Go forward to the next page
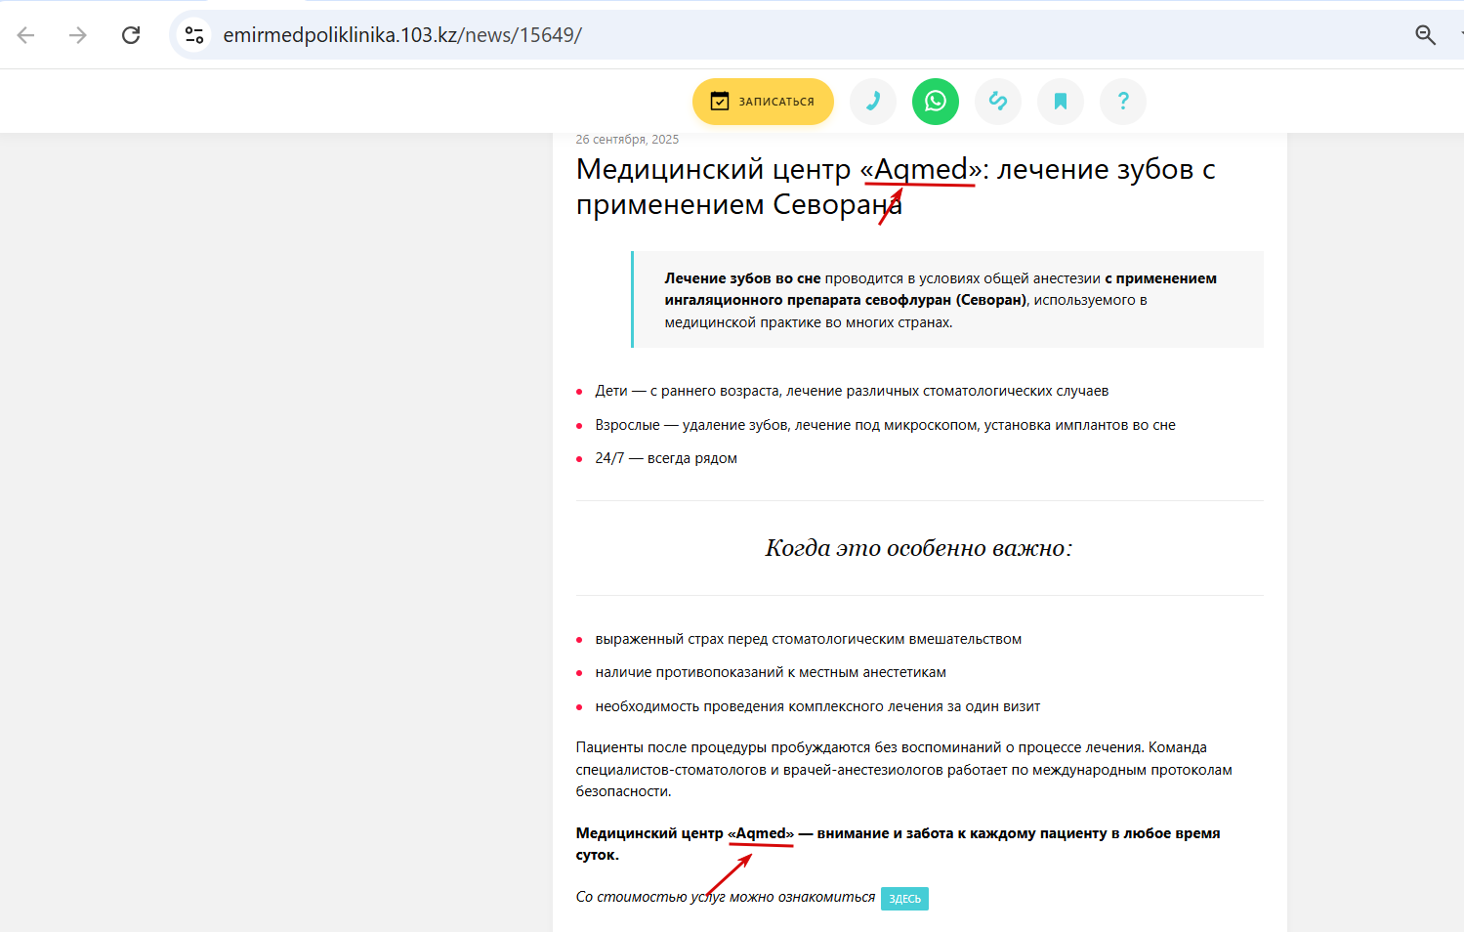The height and width of the screenshot is (932, 1464). [x=78, y=35]
